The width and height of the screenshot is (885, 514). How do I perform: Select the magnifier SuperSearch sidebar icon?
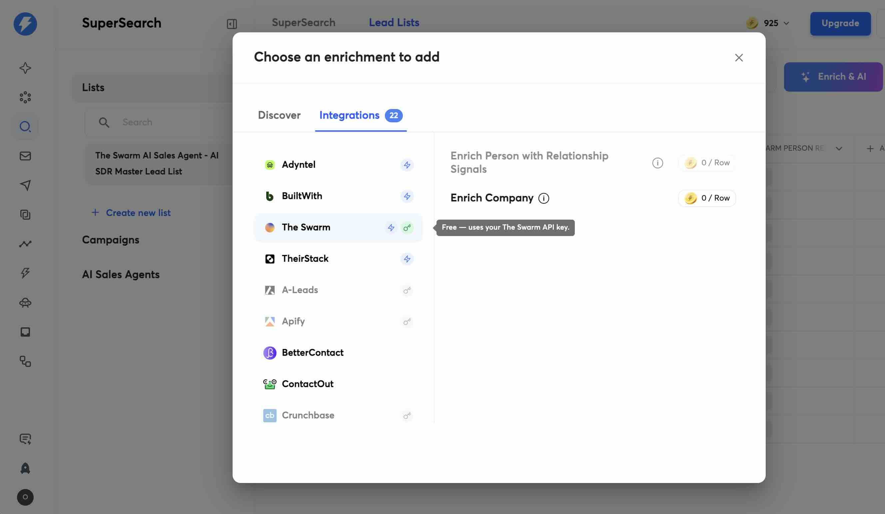[25, 126]
